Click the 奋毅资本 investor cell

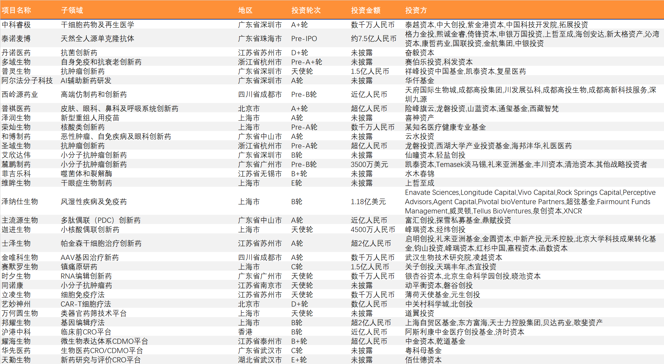pyautogui.click(x=420, y=53)
